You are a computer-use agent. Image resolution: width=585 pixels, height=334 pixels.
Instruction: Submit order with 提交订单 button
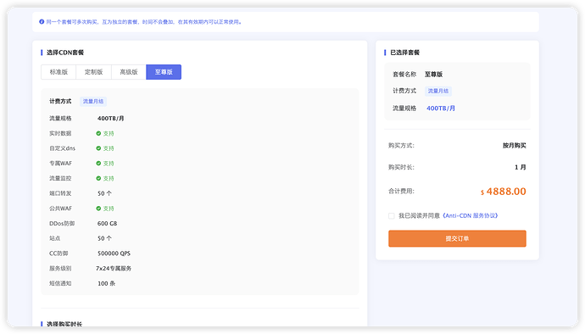(x=457, y=238)
